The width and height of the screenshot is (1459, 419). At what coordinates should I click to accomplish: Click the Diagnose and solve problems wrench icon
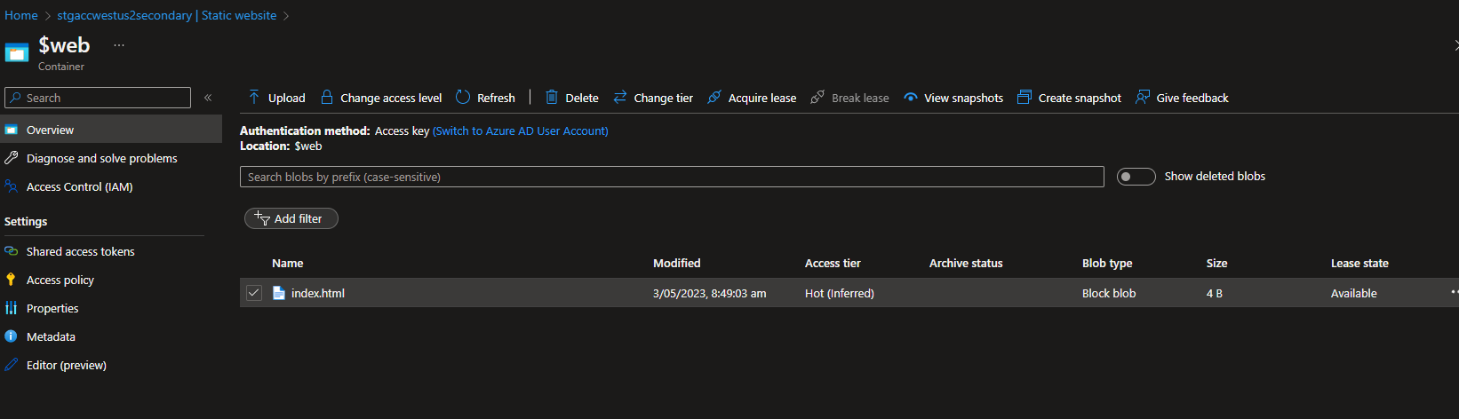tap(11, 158)
